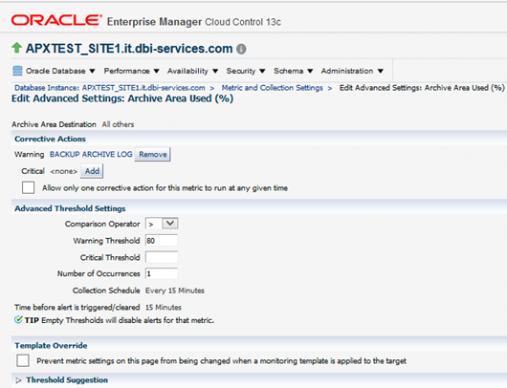Click the Oracle Database stack icon

17,71
